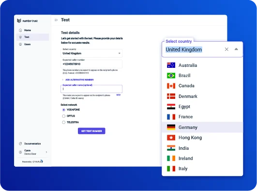Open the Users sidebar item

[x=32, y=44]
